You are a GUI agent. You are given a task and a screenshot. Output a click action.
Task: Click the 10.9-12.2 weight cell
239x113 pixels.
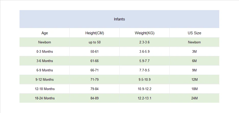click(x=144, y=89)
